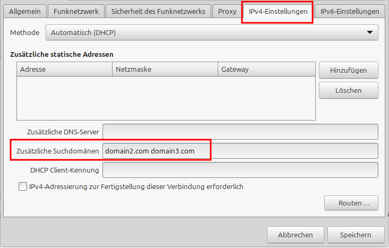The height and width of the screenshot is (248, 389).
Task: Focus the Zusätzliche DNS-Server input field
Action: click(x=240, y=132)
